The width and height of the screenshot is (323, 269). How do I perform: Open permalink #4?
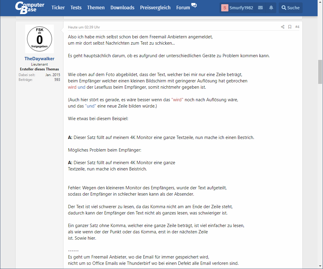click(297, 27)
